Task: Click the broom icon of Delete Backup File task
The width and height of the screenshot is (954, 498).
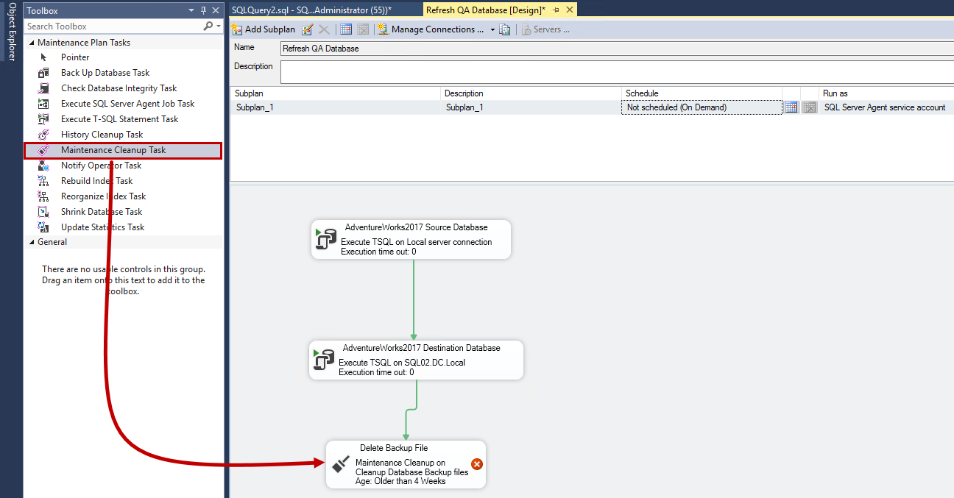Action: click(340, 463)
